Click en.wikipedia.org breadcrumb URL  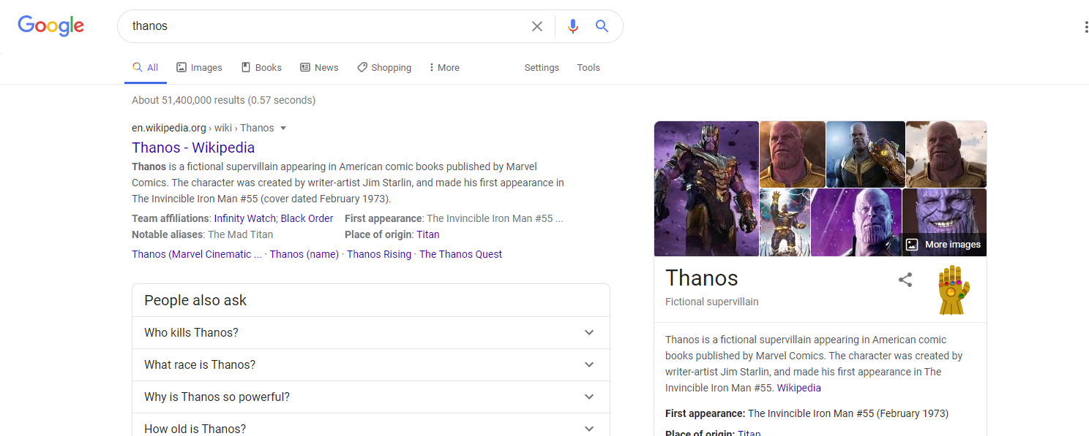coord(169,128)
